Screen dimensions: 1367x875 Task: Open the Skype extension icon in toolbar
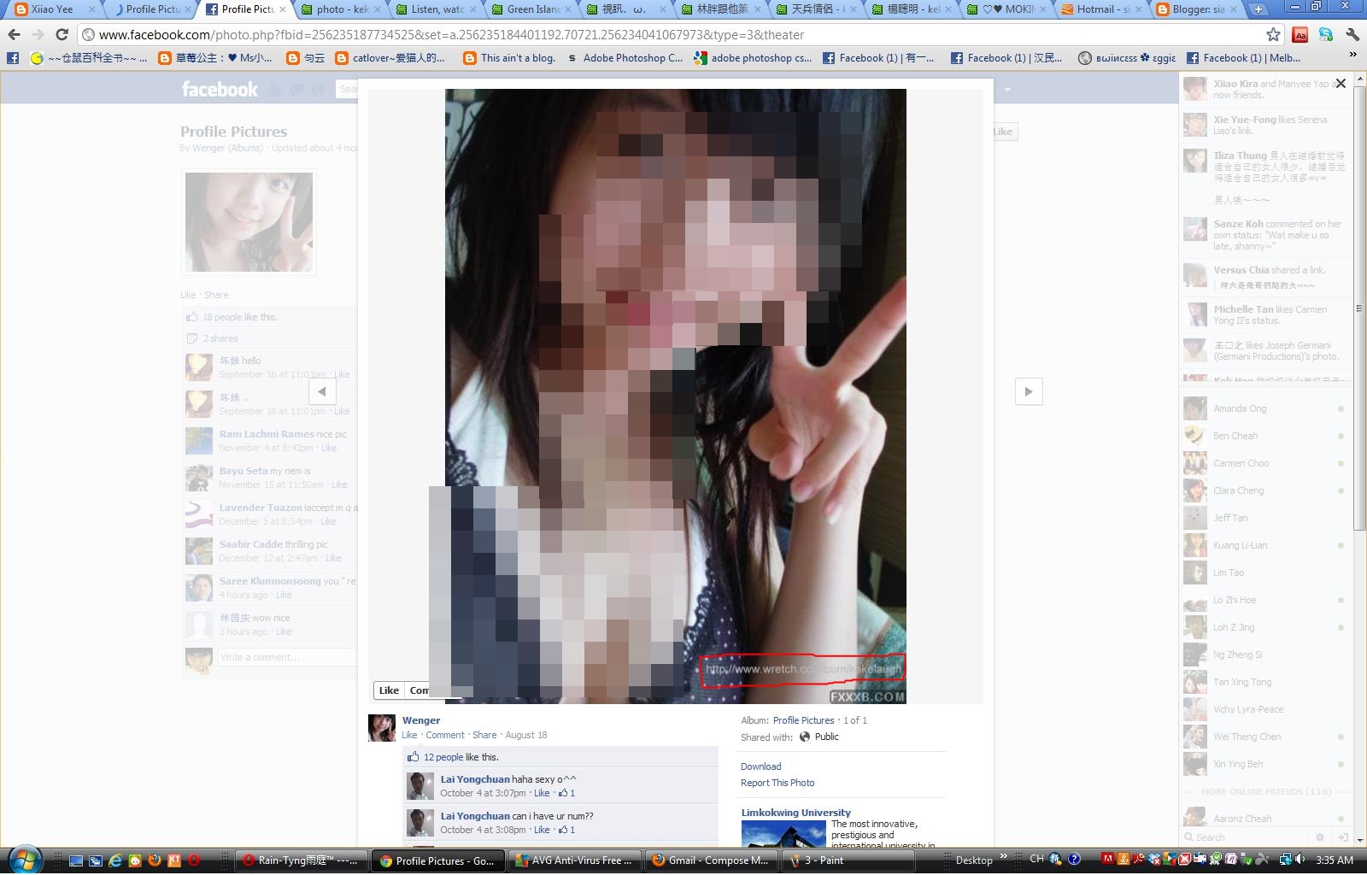pyautogui.click(x=1326, y=35)
